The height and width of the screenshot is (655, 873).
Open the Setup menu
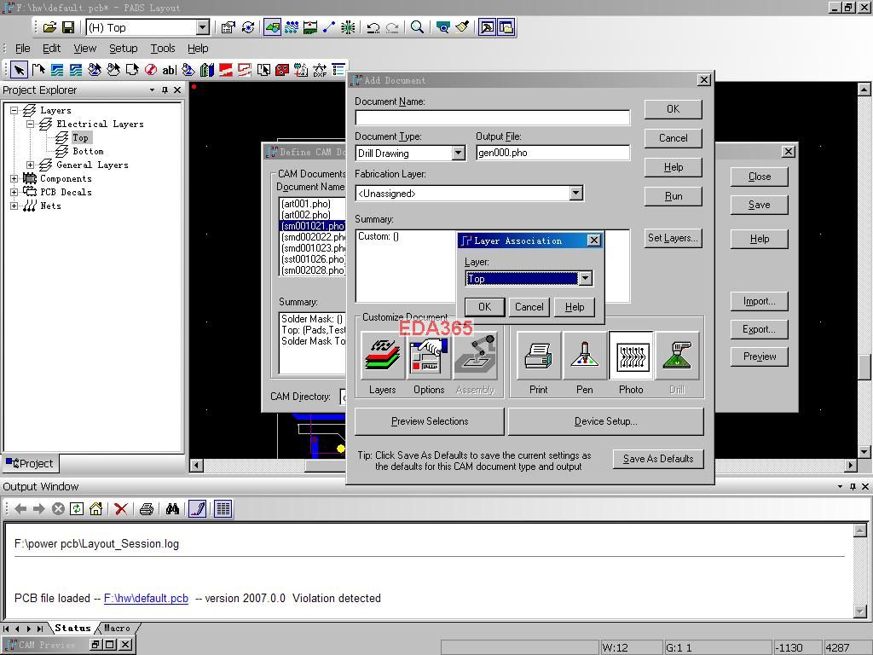click(123, 49)
